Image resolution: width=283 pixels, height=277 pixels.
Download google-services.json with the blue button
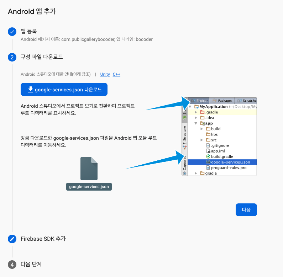click(x=64, y=90)
